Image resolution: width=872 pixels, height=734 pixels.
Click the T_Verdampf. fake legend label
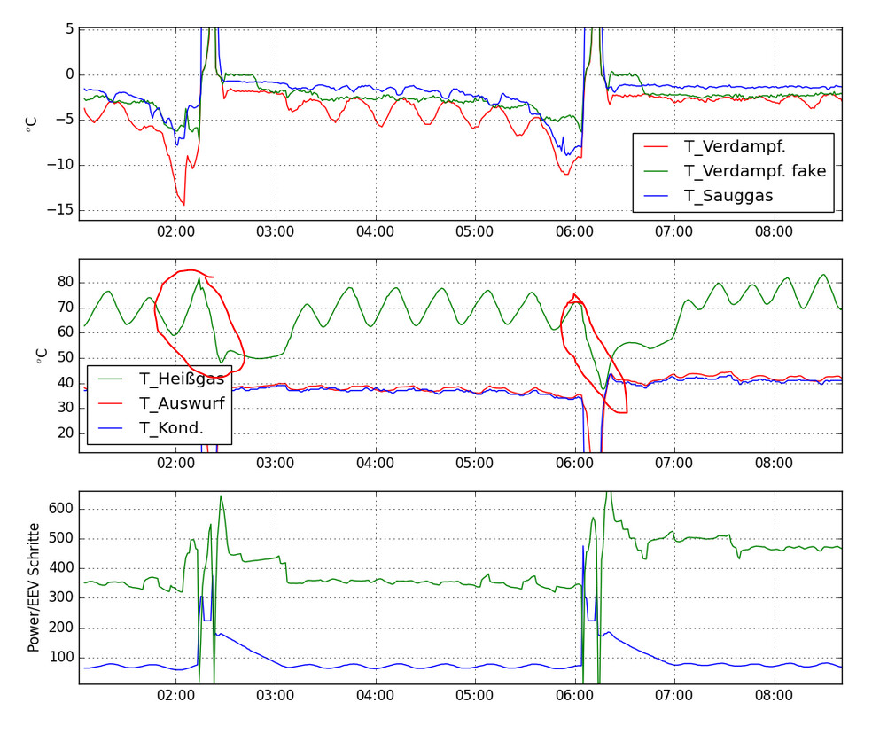click(754, 172)
